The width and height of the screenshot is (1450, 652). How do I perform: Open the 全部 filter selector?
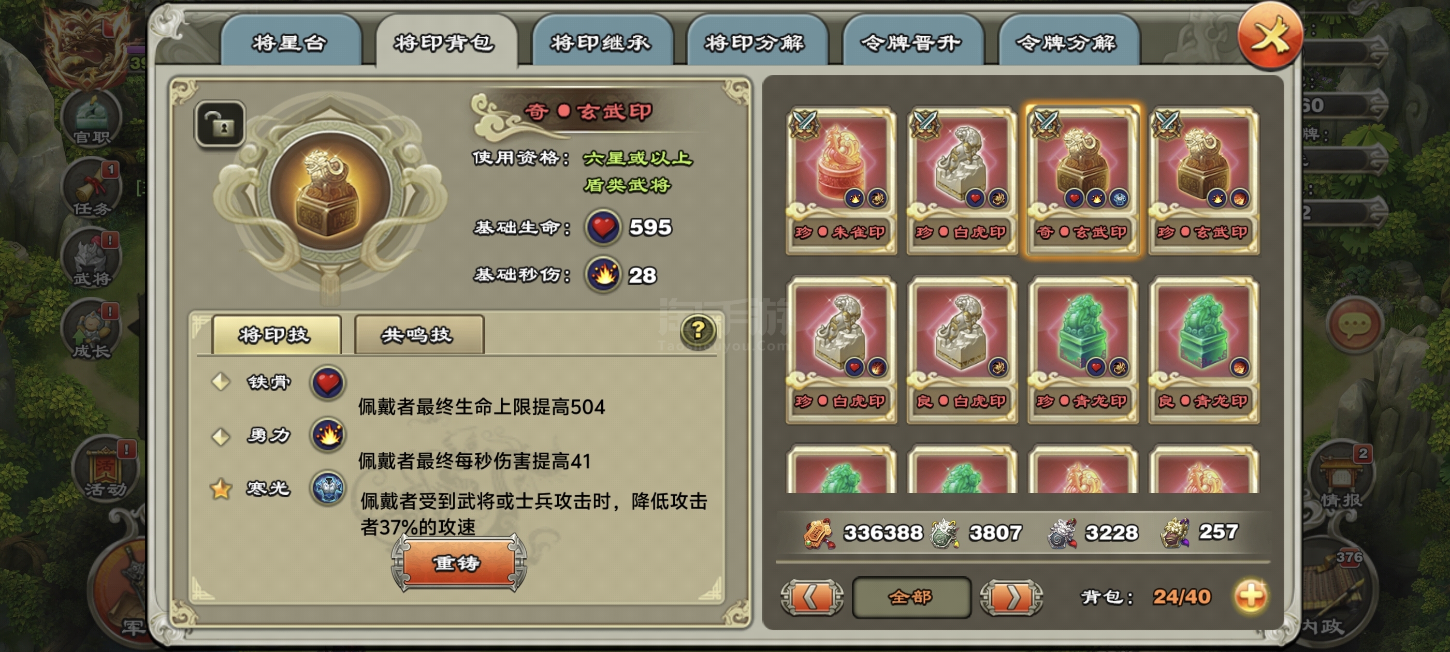click(x=911, y=597)
